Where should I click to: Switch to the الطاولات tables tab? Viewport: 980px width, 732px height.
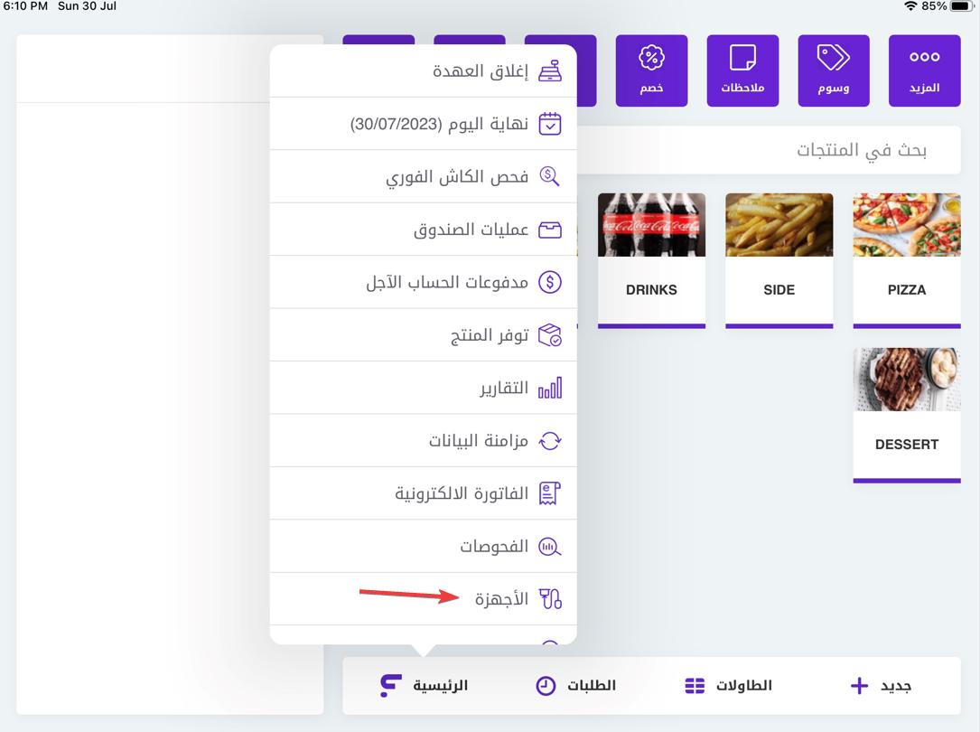pyautogui.click(x=728, y=686)
